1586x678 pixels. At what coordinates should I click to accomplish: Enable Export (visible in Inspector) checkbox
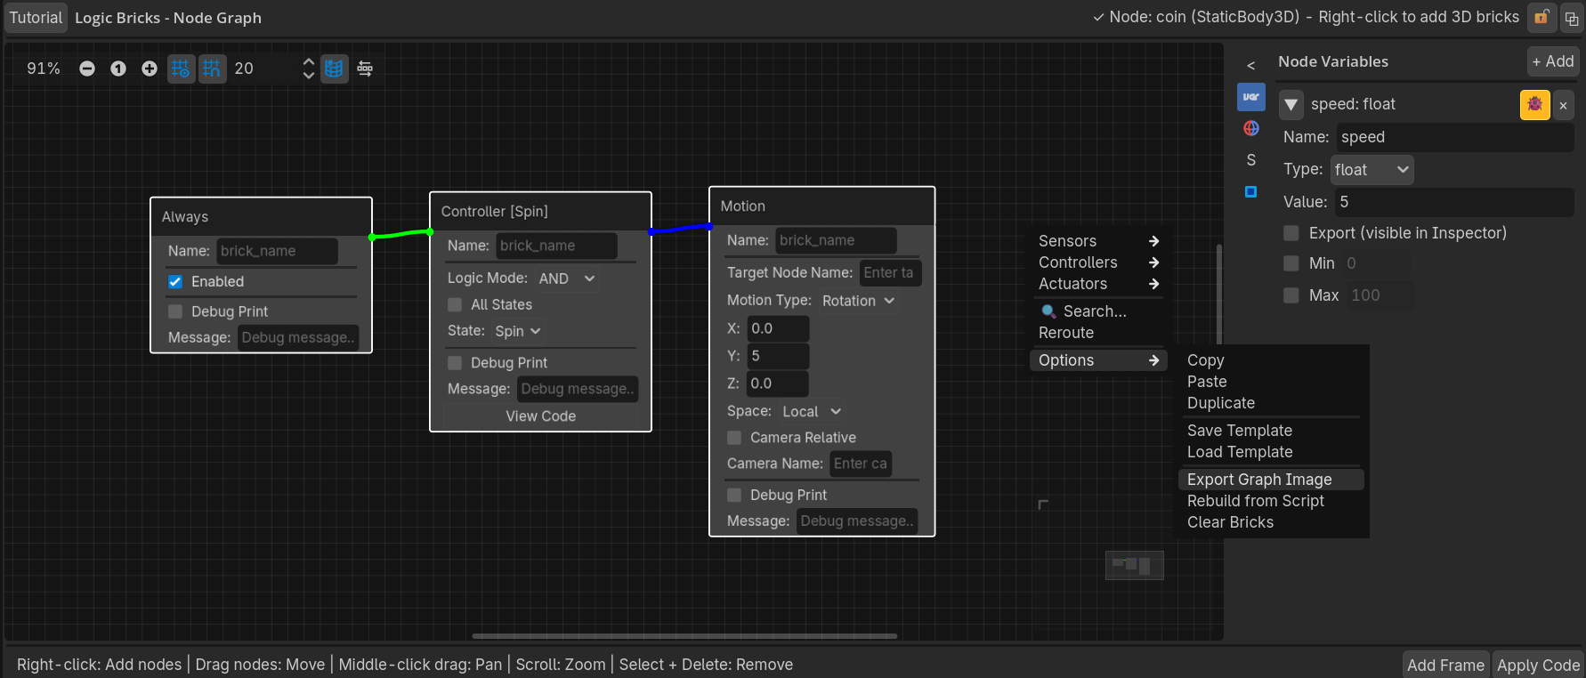pos(1291,233)
